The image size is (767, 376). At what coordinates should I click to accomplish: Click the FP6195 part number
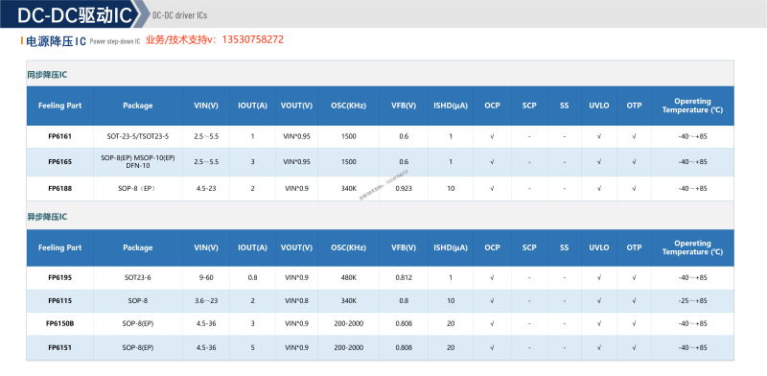pyautogui.click(x=59, y=277)
